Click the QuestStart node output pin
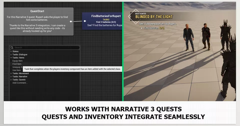Viewport: 240px width, 126px height. click(71, 21)
